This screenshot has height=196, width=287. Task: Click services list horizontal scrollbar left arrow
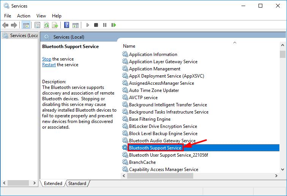124,176
